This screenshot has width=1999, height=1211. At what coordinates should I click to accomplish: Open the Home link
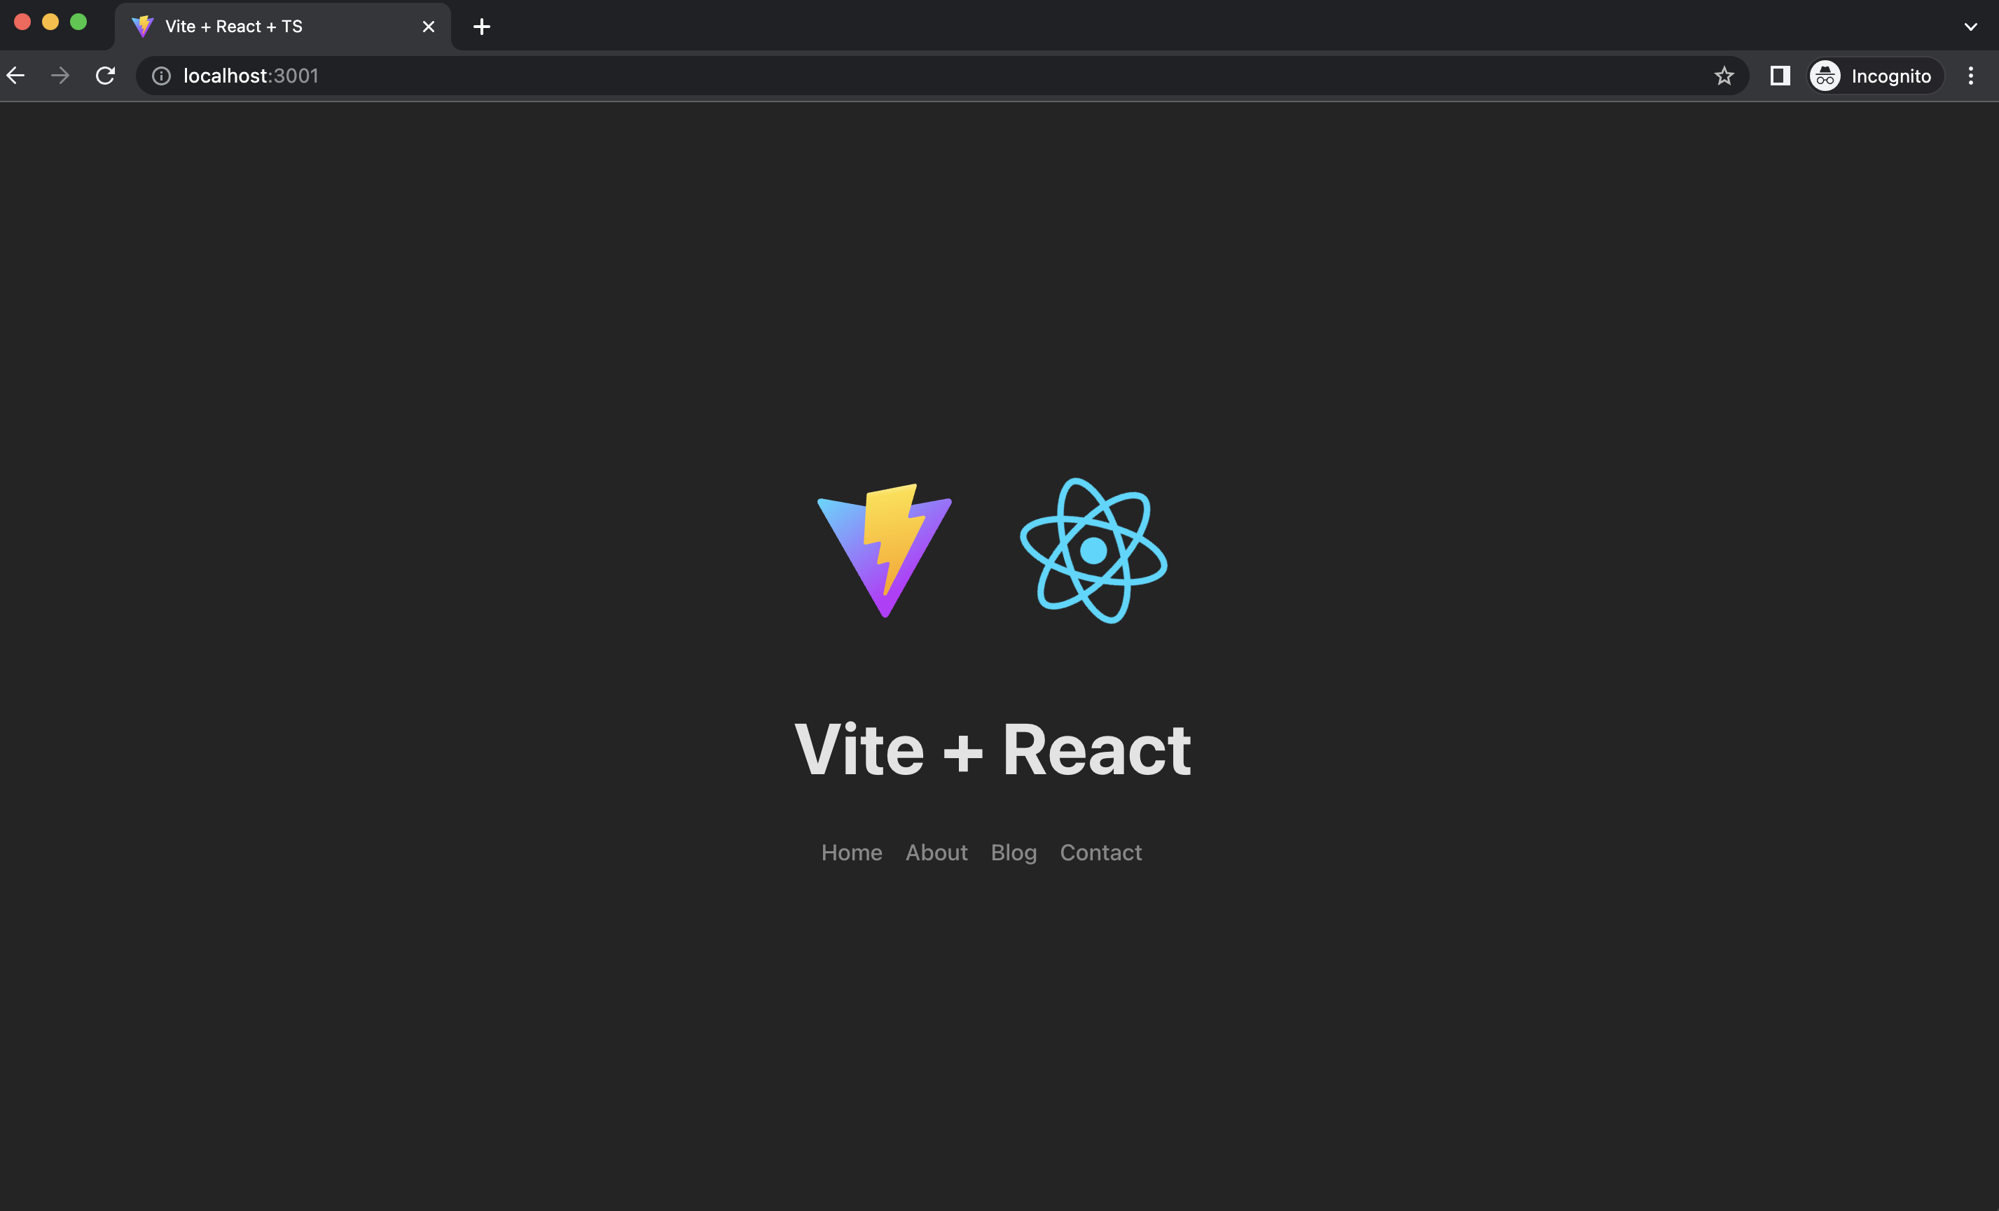852,853
